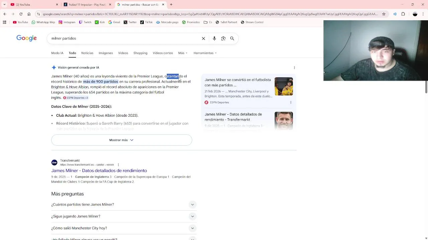Click the Más preguntas heading

pyautogui.click(x=68, y=194)
